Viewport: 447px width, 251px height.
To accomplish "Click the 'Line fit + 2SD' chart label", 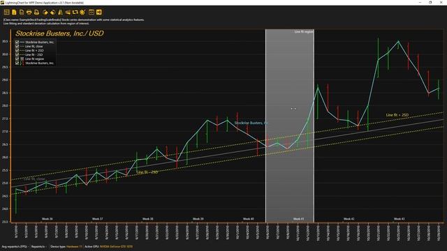I will click(x=397, y=115).
